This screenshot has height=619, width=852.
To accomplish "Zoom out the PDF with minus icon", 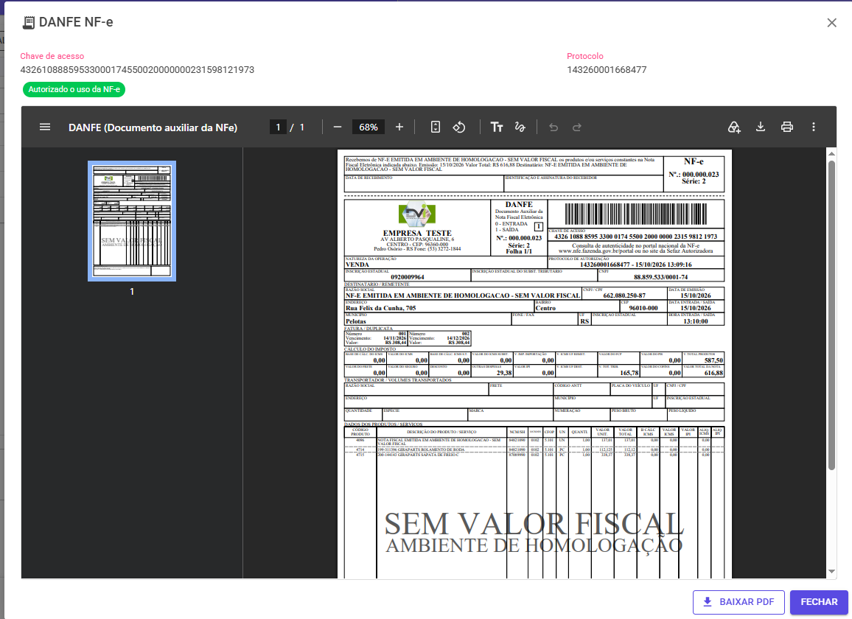I will (x=338, y=127).
